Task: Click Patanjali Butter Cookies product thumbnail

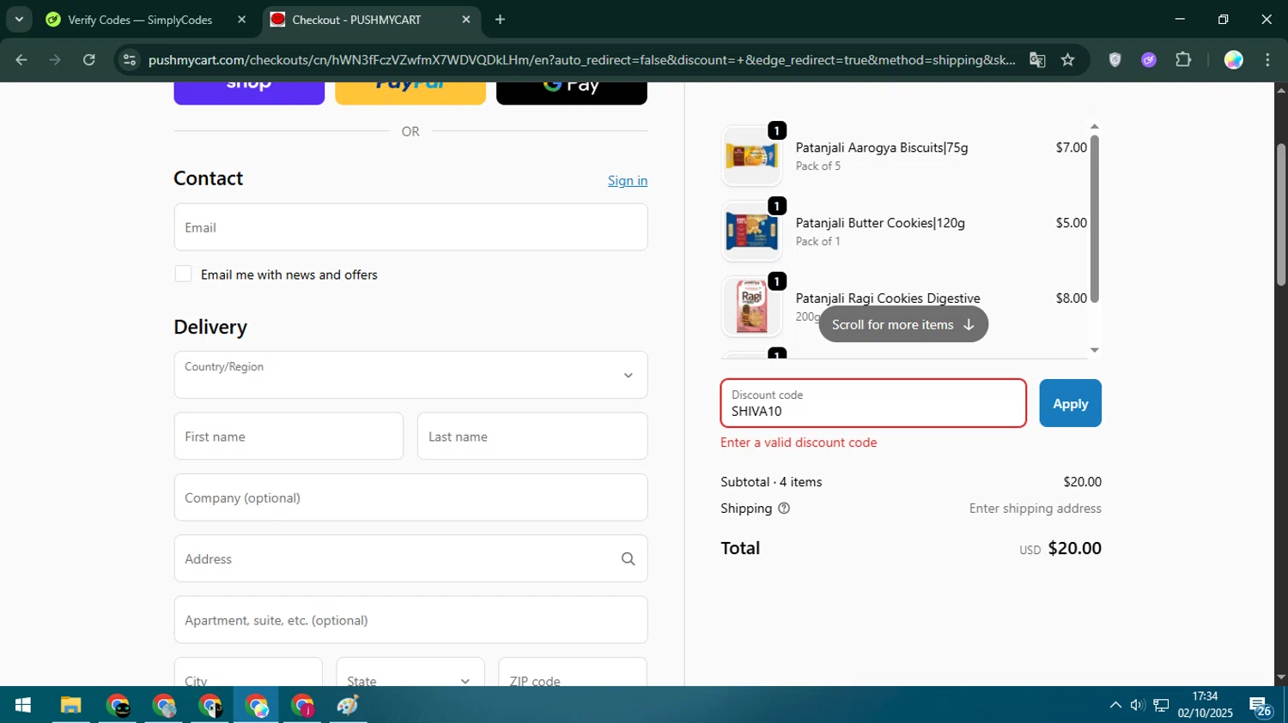Action: coord(751,232)
